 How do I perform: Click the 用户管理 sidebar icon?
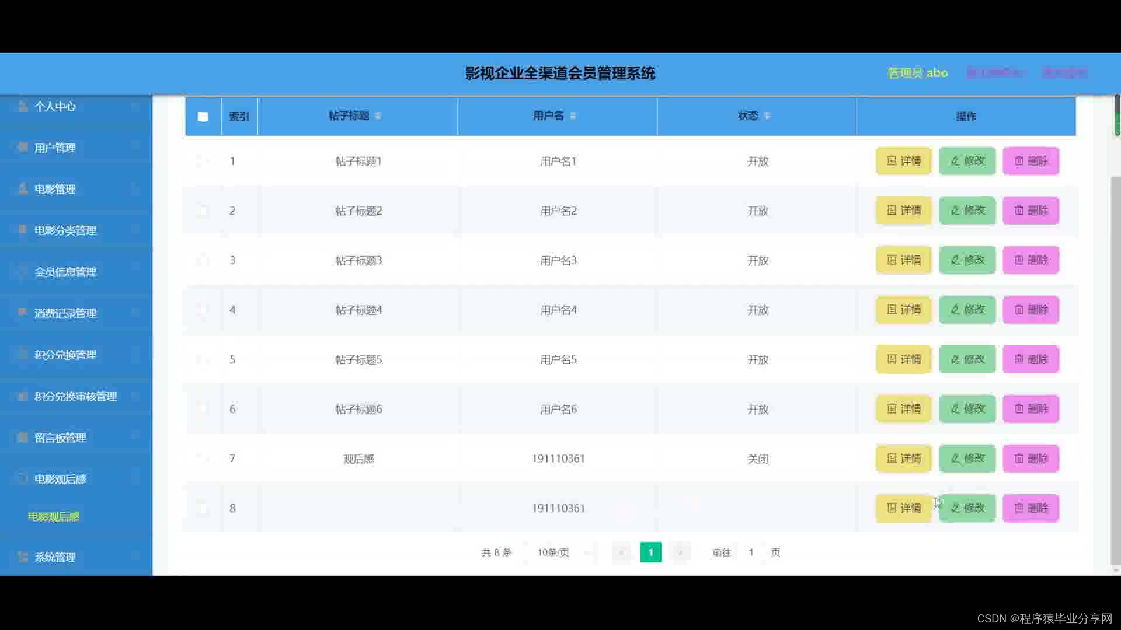23,147
